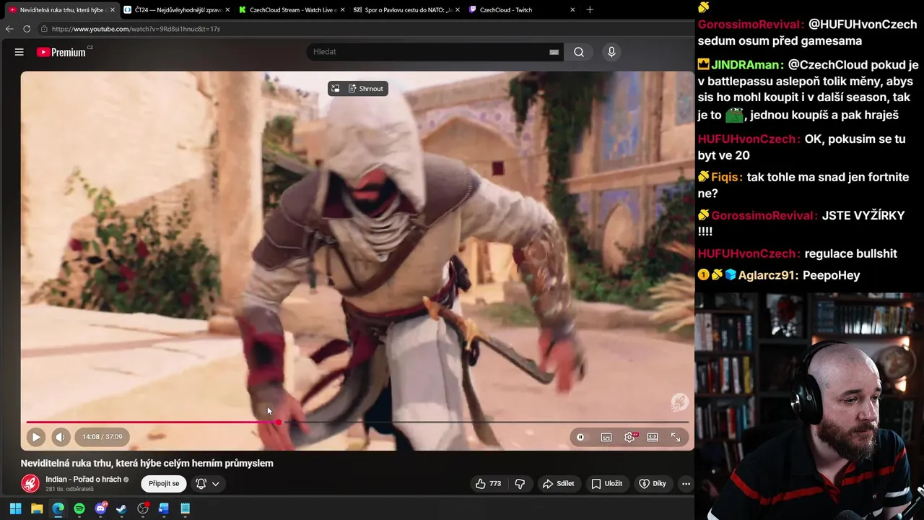
Task: Save video with the Uložit button
Action: click(x=606, y=484)
